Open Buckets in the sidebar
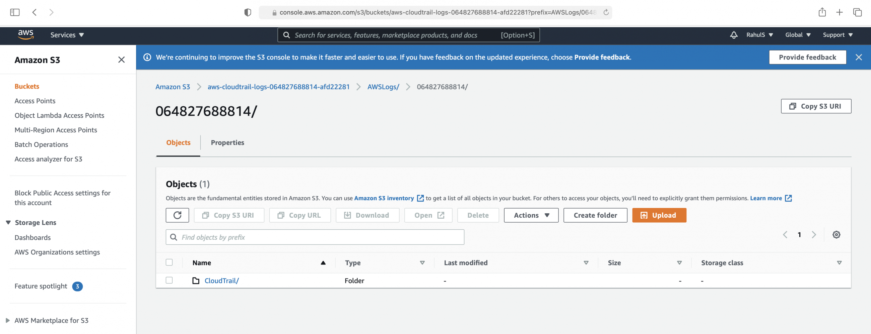 point(27,86)
